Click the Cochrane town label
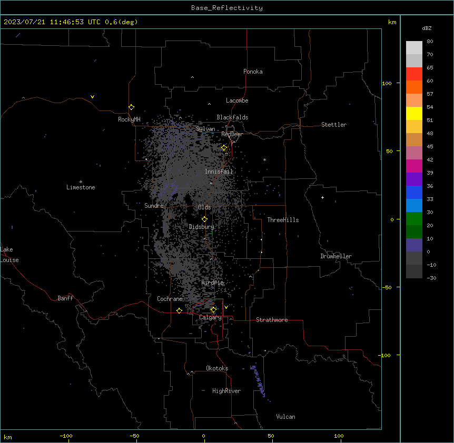 [170, 299]
